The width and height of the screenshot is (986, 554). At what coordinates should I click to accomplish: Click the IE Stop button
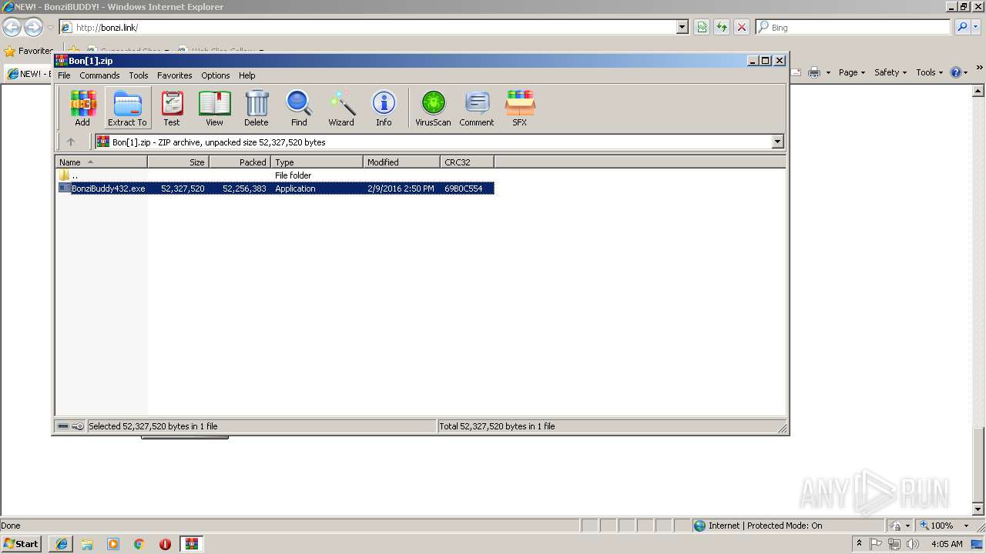pos(742,27)
